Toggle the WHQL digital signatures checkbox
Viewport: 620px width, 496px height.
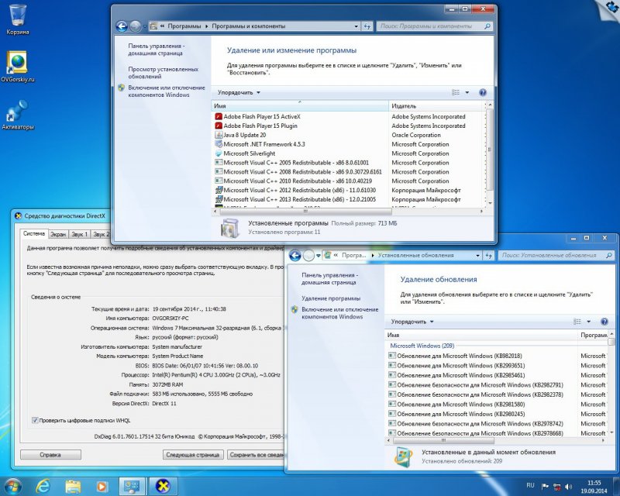[x=35, y=421]
